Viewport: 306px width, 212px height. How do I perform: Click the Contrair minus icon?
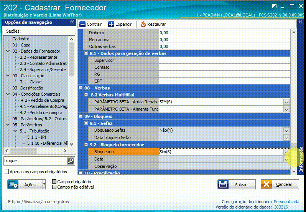click(82, 25)
